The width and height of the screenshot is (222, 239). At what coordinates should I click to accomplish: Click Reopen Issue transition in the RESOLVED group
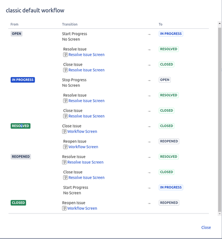(75, 142)
